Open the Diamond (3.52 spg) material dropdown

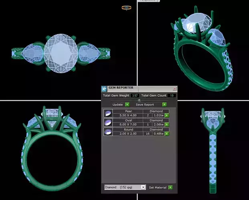click(125, 187)
